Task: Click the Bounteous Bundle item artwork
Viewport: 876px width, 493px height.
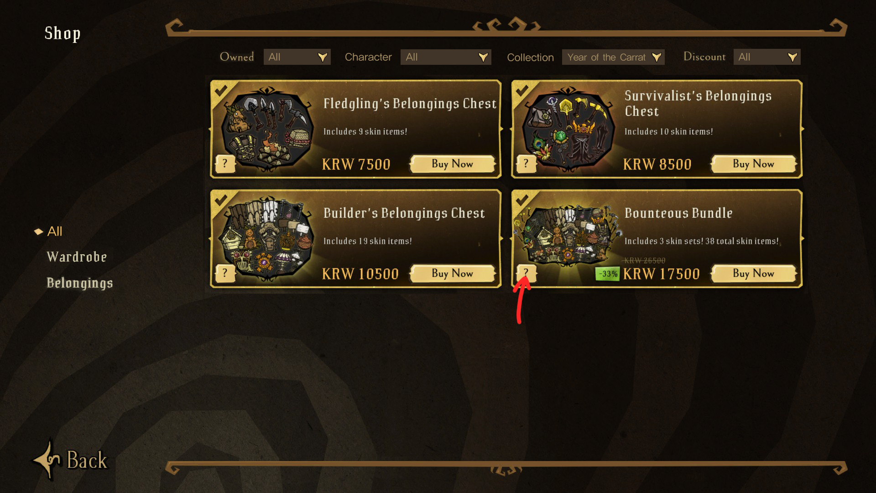Action: pyautogui.click(x=567, y=238)
